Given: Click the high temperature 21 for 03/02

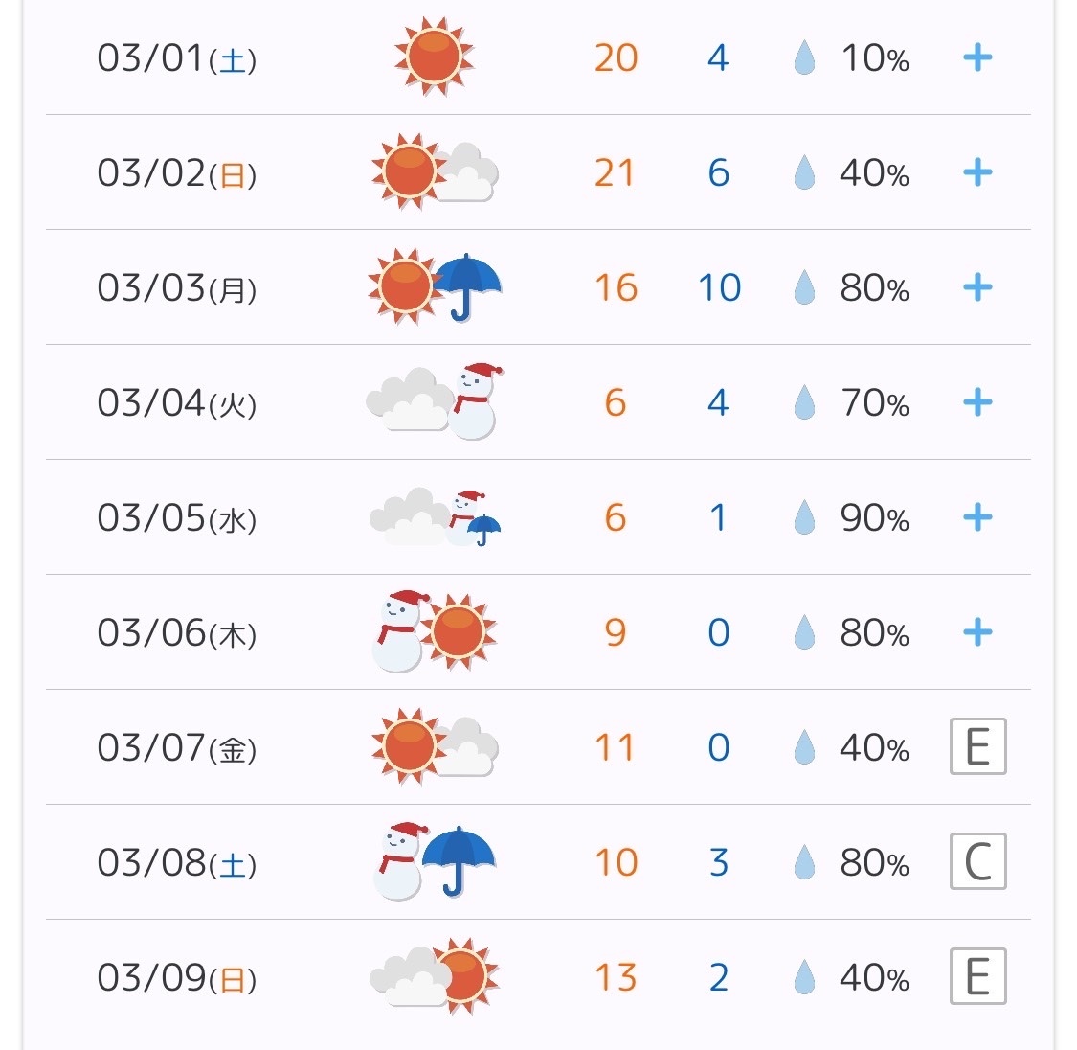Looking at the screenshot, I should 615,172.
